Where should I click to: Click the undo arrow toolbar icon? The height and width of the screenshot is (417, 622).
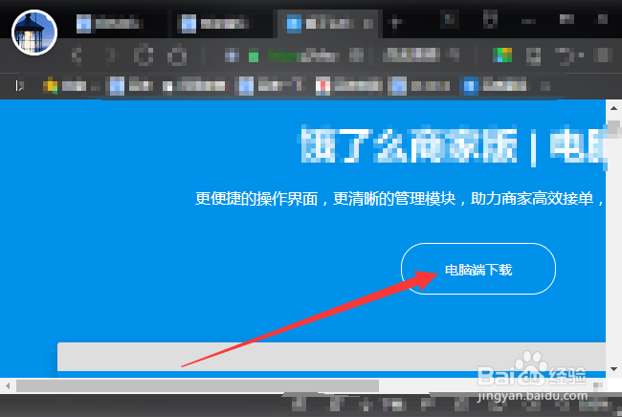(x=566, y=55)
